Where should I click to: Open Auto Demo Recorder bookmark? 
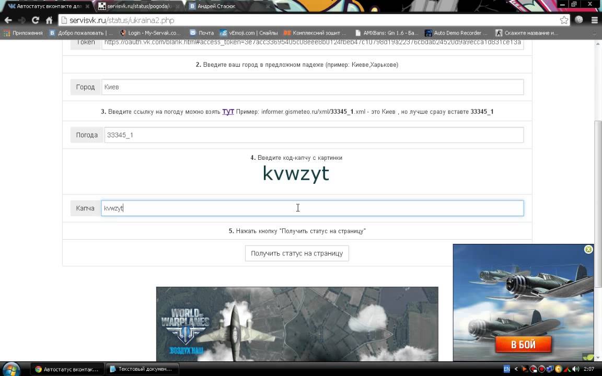(456, 33)
